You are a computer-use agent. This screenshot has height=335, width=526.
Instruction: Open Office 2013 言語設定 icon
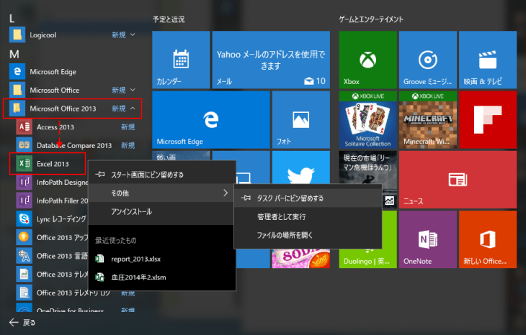pyautogui.click(x=24, y=256)
